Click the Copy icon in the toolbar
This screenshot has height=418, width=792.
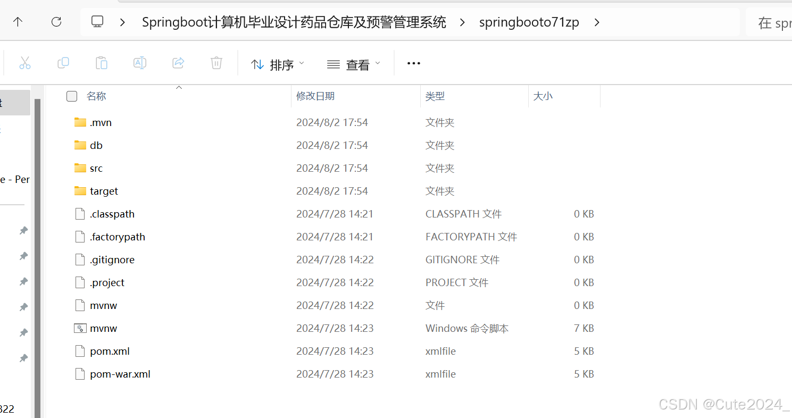63,63
